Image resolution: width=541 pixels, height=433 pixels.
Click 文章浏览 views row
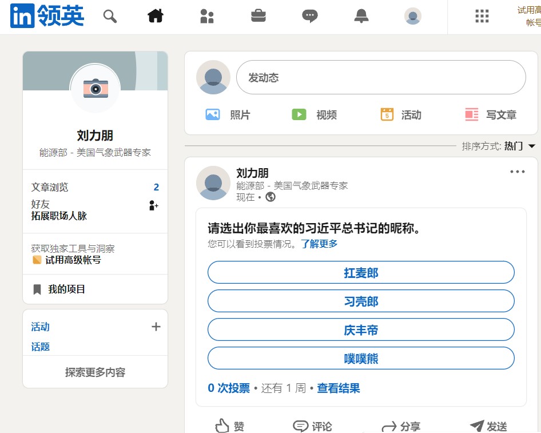coord(95,187)
